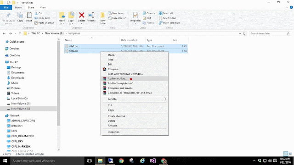The width and height of the screenshot is (294, 165).
Task: Click the address bar refresh icon
Action: (244, 33)
